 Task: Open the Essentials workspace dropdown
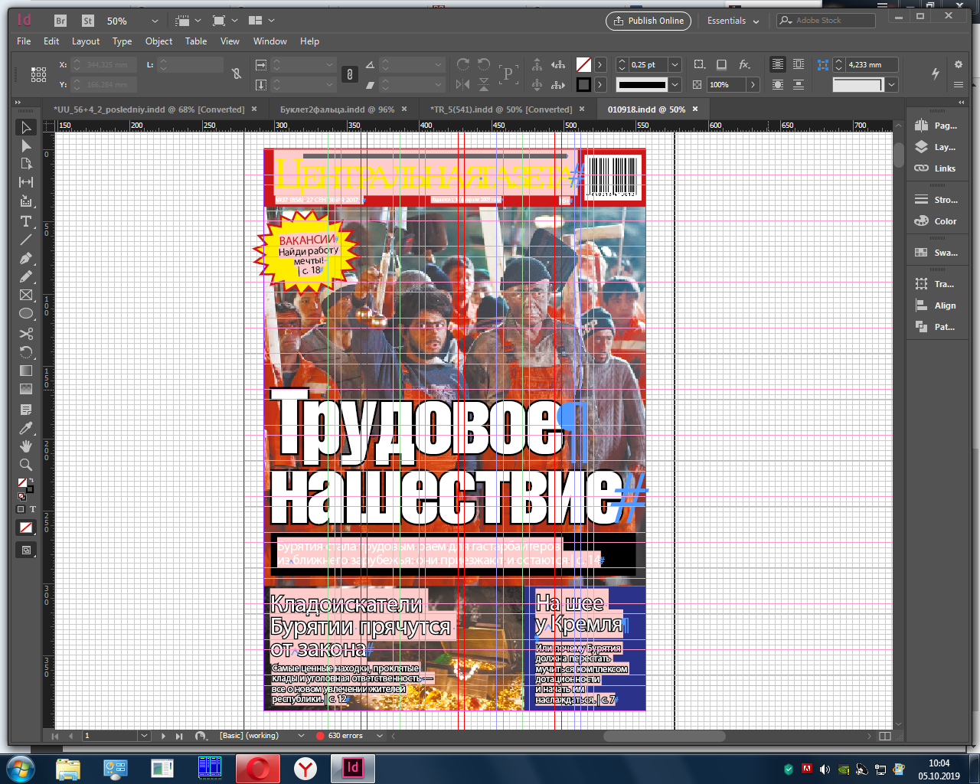[x=733, y=21]
